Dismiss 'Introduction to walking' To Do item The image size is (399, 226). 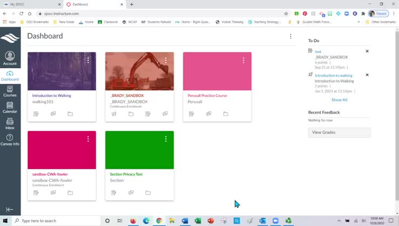point(367,75)
